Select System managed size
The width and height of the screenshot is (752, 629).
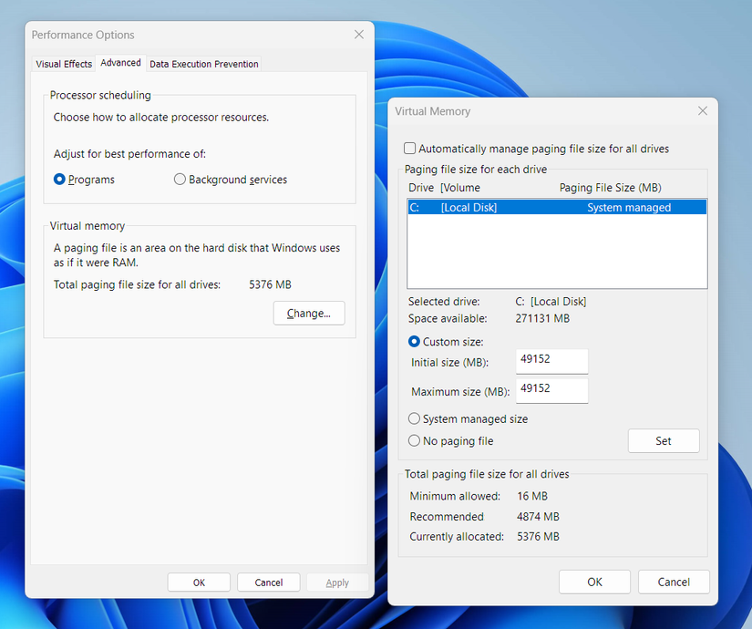click(415, 418)
